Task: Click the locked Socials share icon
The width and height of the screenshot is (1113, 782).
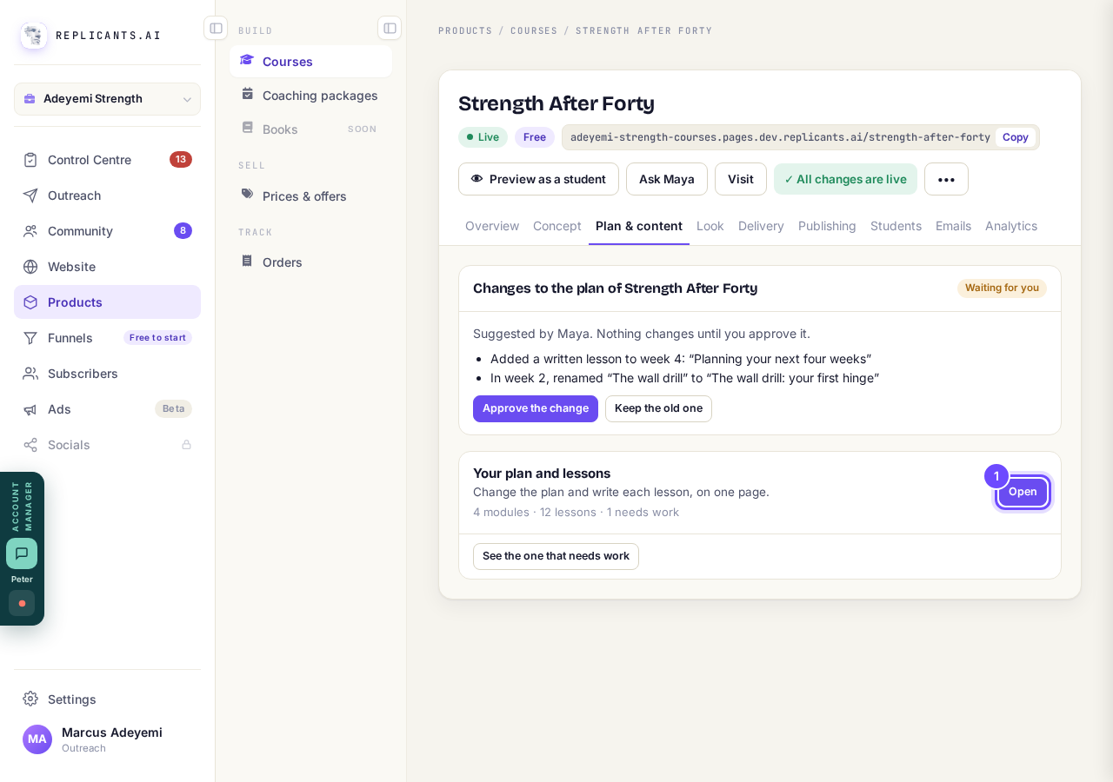Action: pos(30,445)
